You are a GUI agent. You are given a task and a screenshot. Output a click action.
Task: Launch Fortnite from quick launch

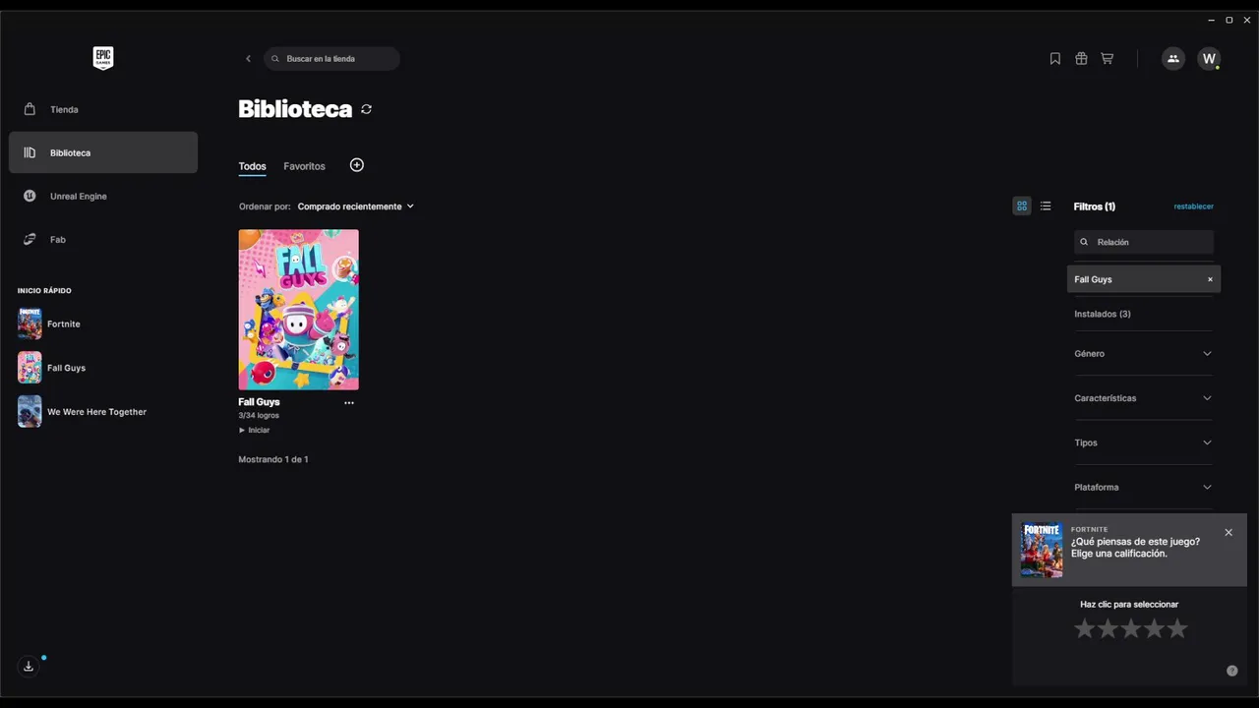[49, 324]
